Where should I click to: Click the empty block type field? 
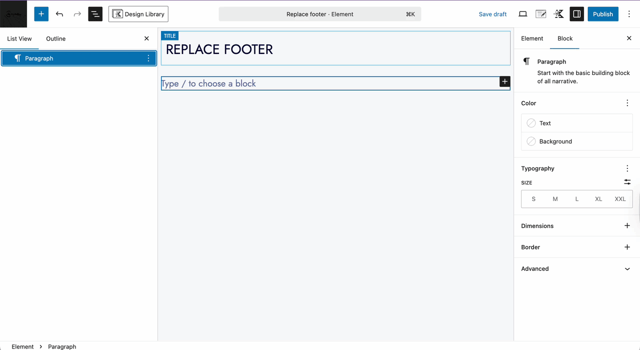pyautogui.click(x=300, y=83)
